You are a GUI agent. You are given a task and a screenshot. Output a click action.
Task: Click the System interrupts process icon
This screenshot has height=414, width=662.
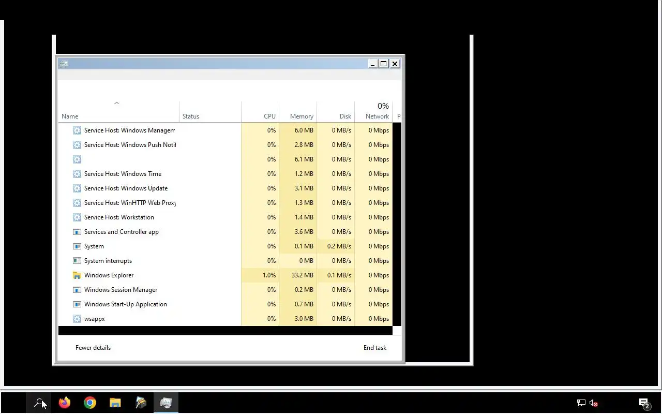(77, 261)
